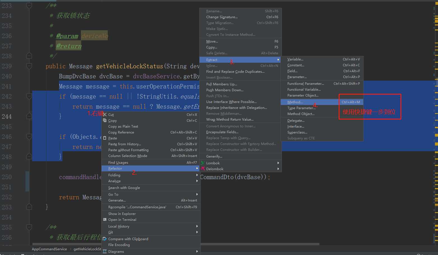This screenshot has height=255, width=438.
Task: Click Search with Google
Action: pyautogui.click(x=151, y=188)
